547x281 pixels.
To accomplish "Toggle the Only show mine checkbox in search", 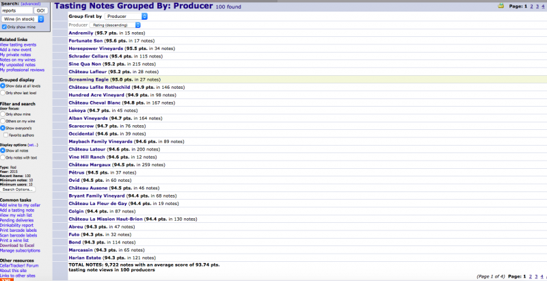I will point(4,27).
